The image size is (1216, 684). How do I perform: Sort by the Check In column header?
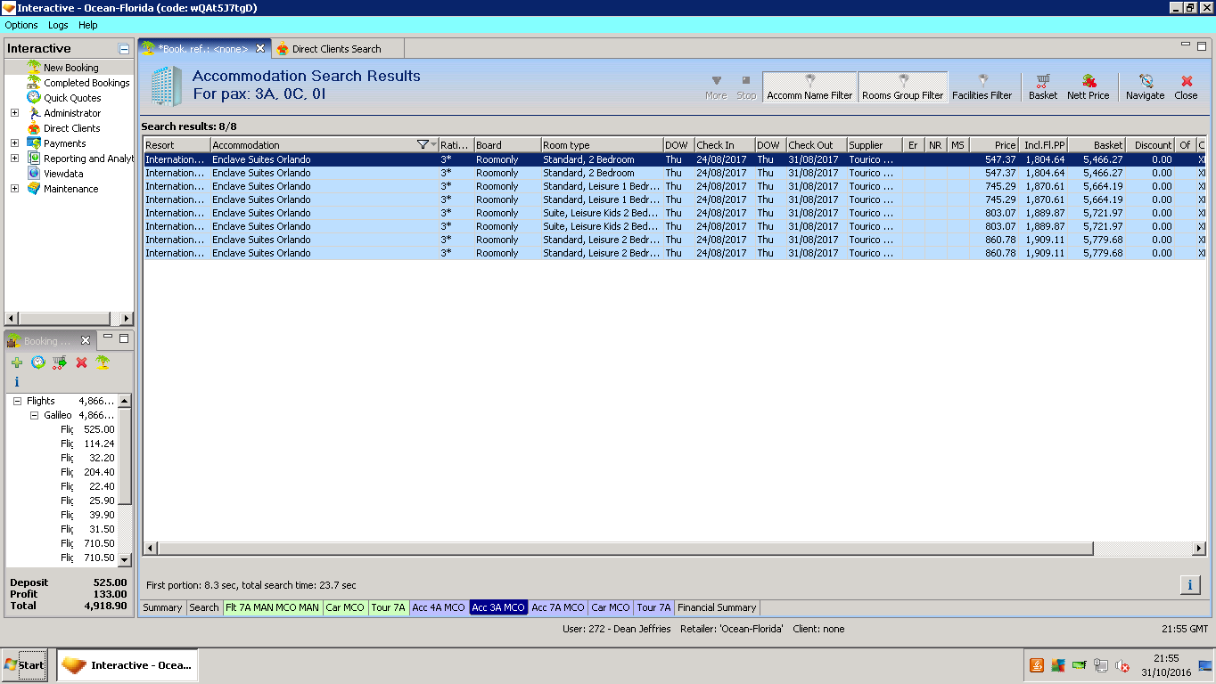725,145
